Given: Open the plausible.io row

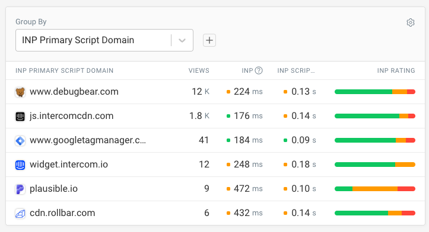Looking at the screenshot, I should 215,189.
